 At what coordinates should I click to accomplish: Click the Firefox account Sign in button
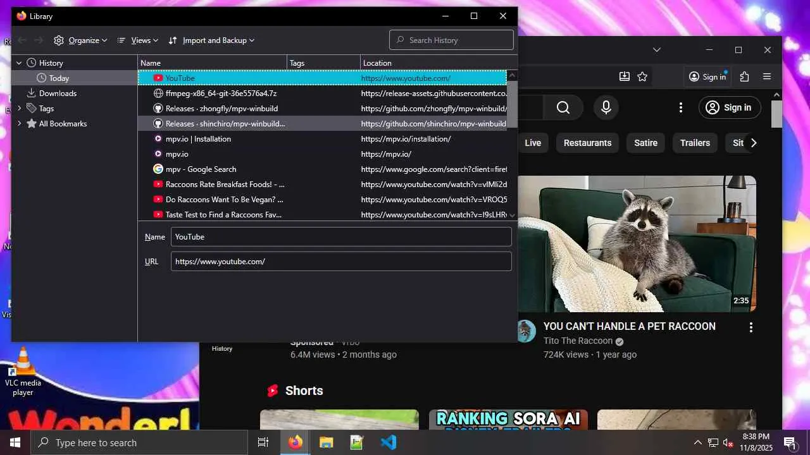click(x=707, y=76)
